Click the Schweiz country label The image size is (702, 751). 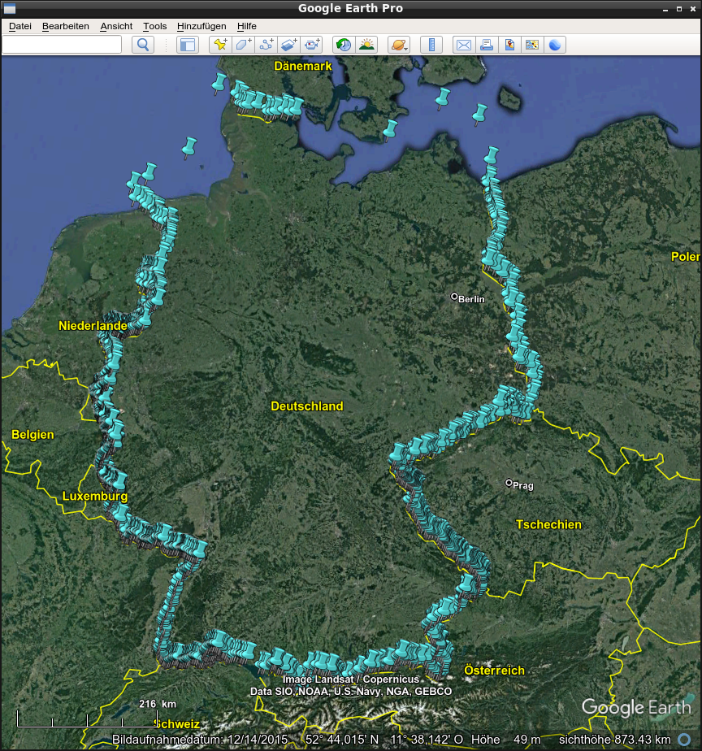coord(177,723)
